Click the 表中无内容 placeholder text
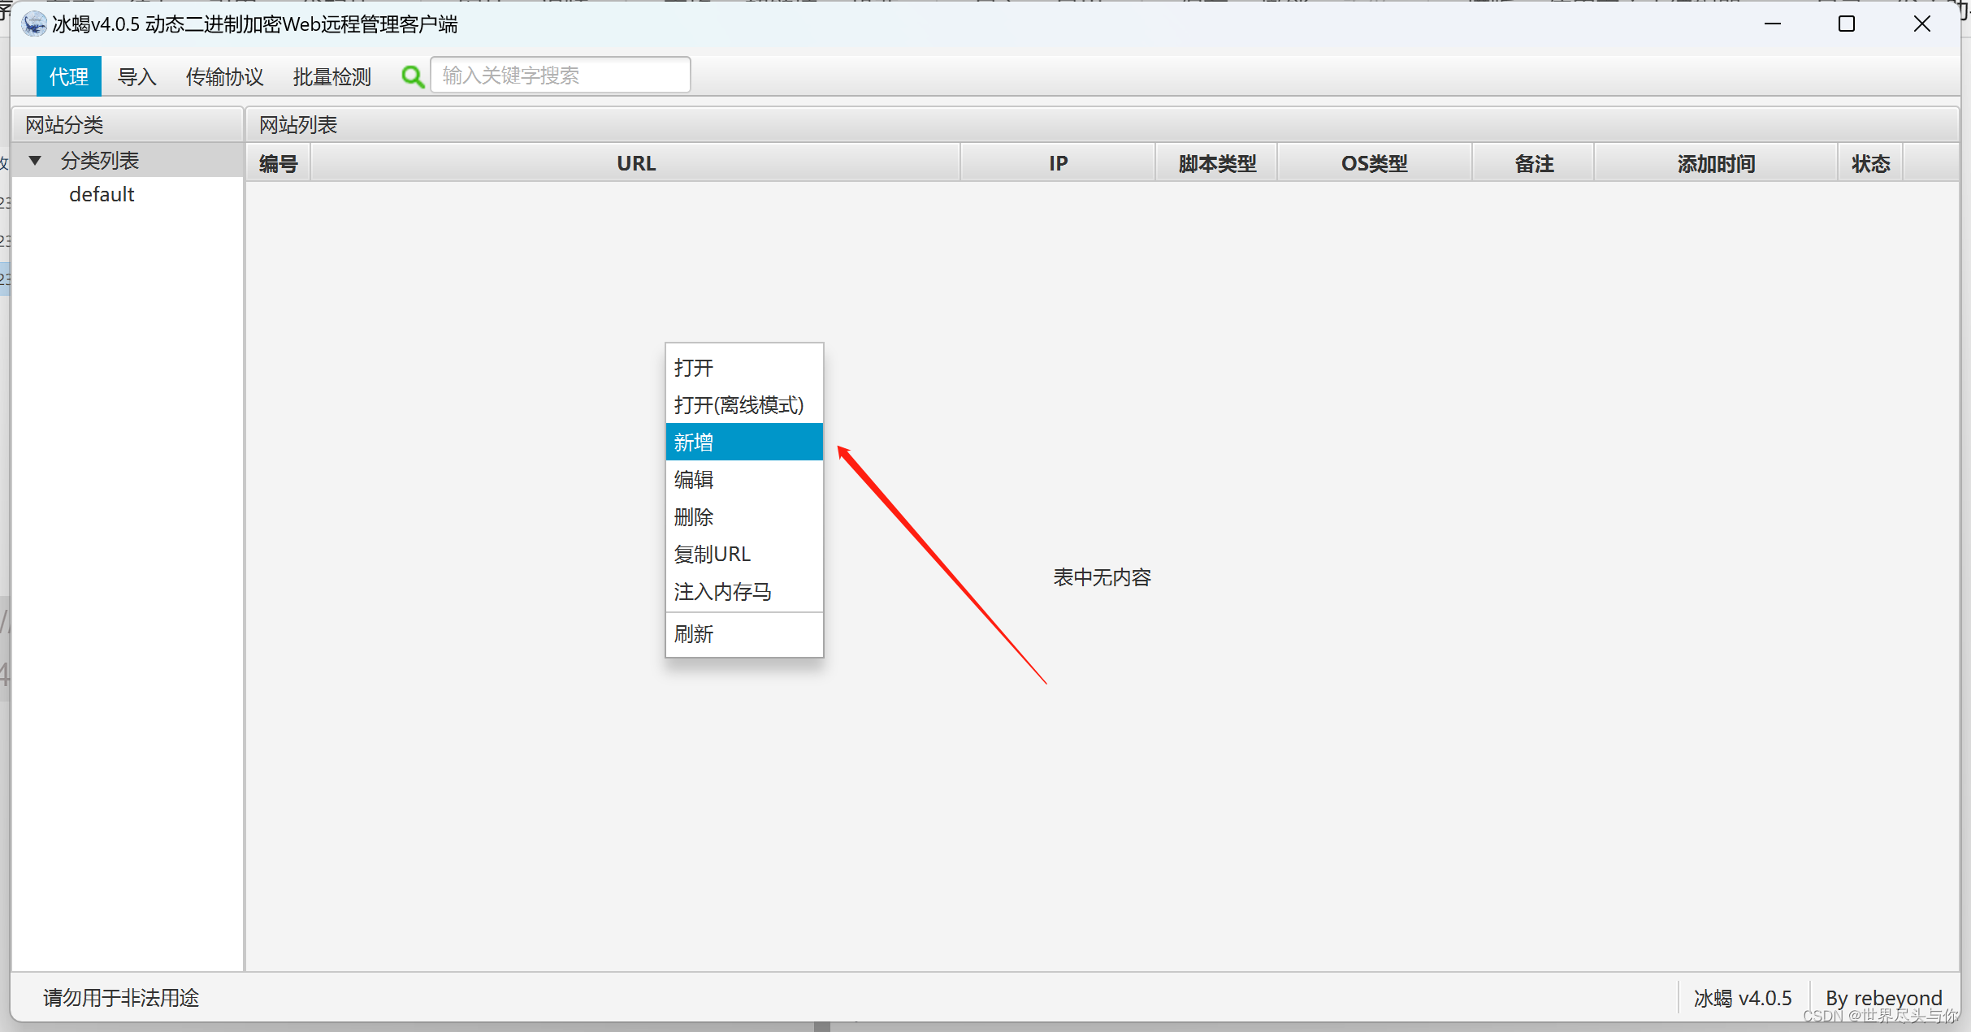Image resolution: width=1971 pixels, height=1032 pixels. point(1102,577)
